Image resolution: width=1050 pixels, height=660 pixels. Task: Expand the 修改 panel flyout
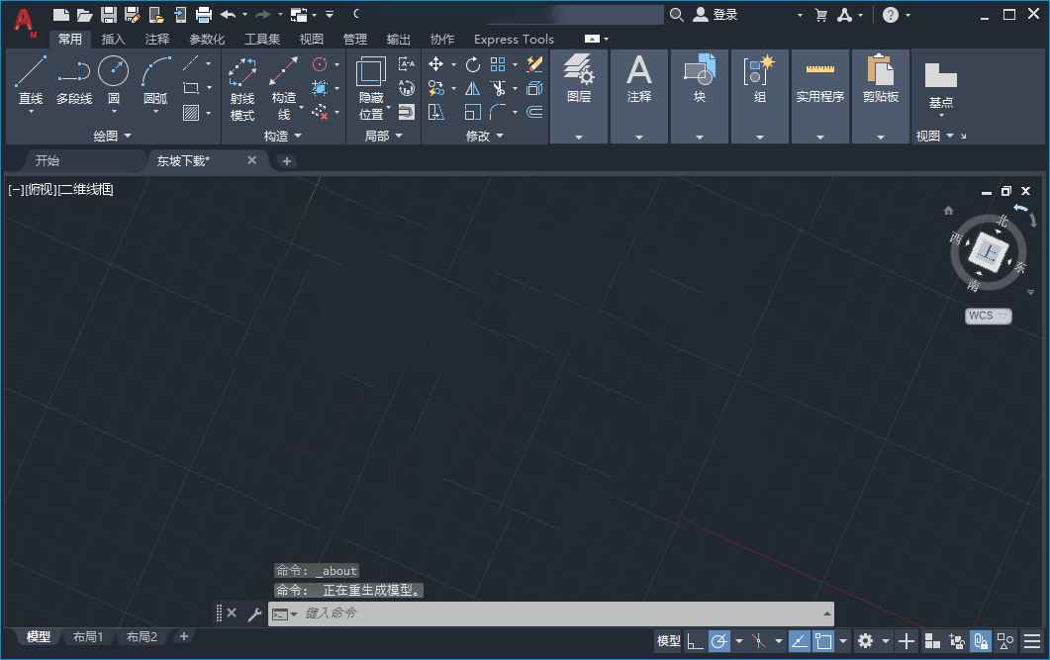point(485,136)
